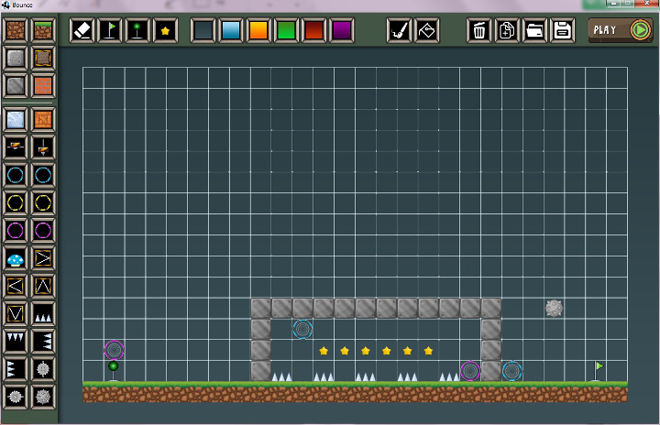This screenshot has width=660, height=425.
Task: Start the level with the PLAY button
Action: pyautogui.click(x=621, y=30)
